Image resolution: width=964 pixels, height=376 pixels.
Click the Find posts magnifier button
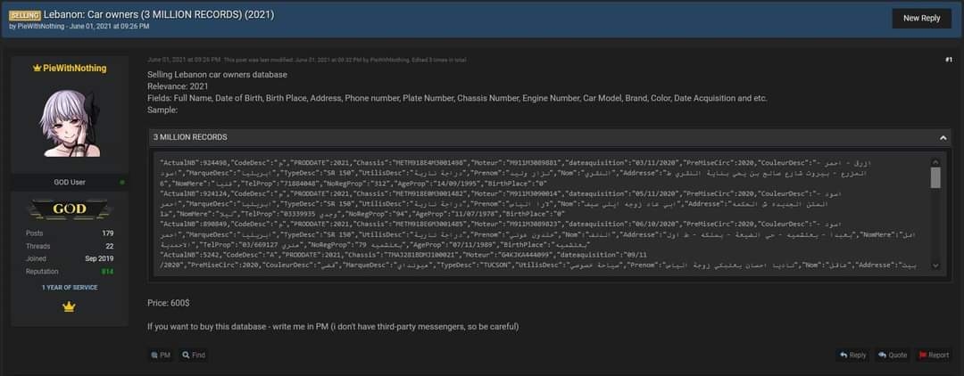point(194,355)
